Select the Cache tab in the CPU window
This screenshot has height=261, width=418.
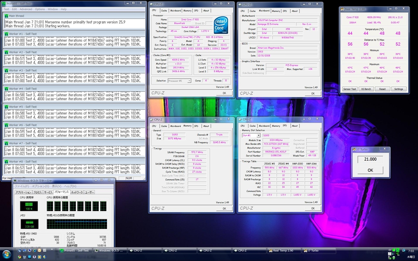click(x=164, y=11)
